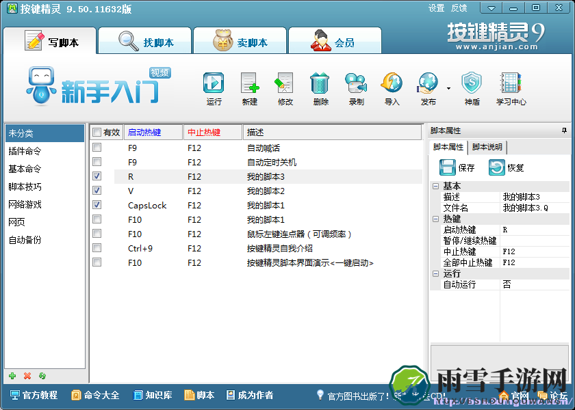The image size is (575, 410).
Task: Uncheck the CapsLock 我的脚本1 checkbox
Action: [97, 204]
